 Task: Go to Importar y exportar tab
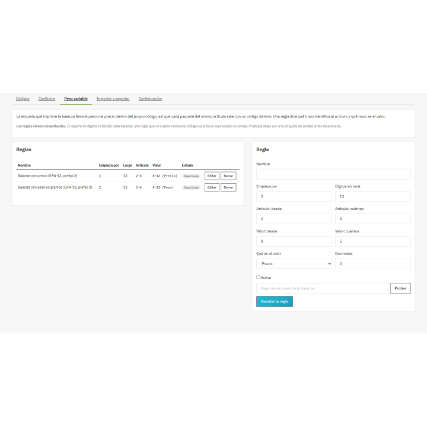click(113, 98)
